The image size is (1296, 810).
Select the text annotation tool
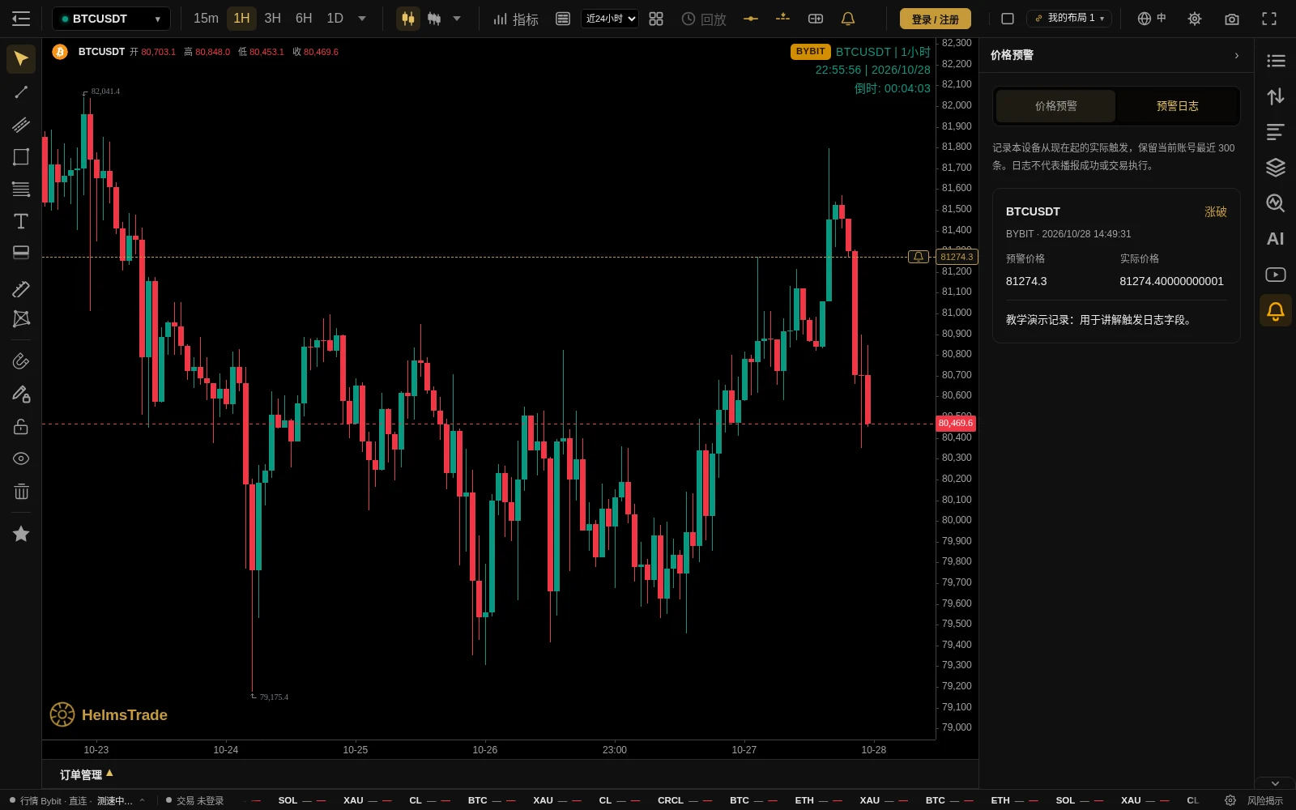pos(21,221)
